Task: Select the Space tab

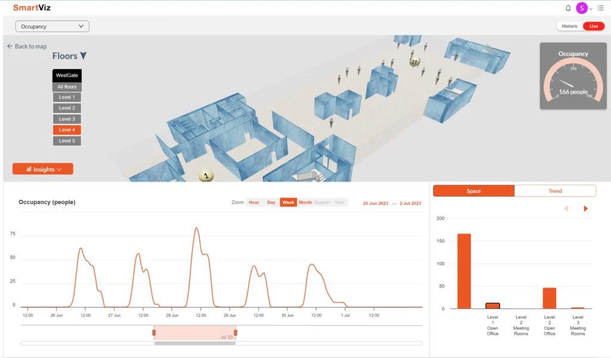Action: [x=474, y=191]
